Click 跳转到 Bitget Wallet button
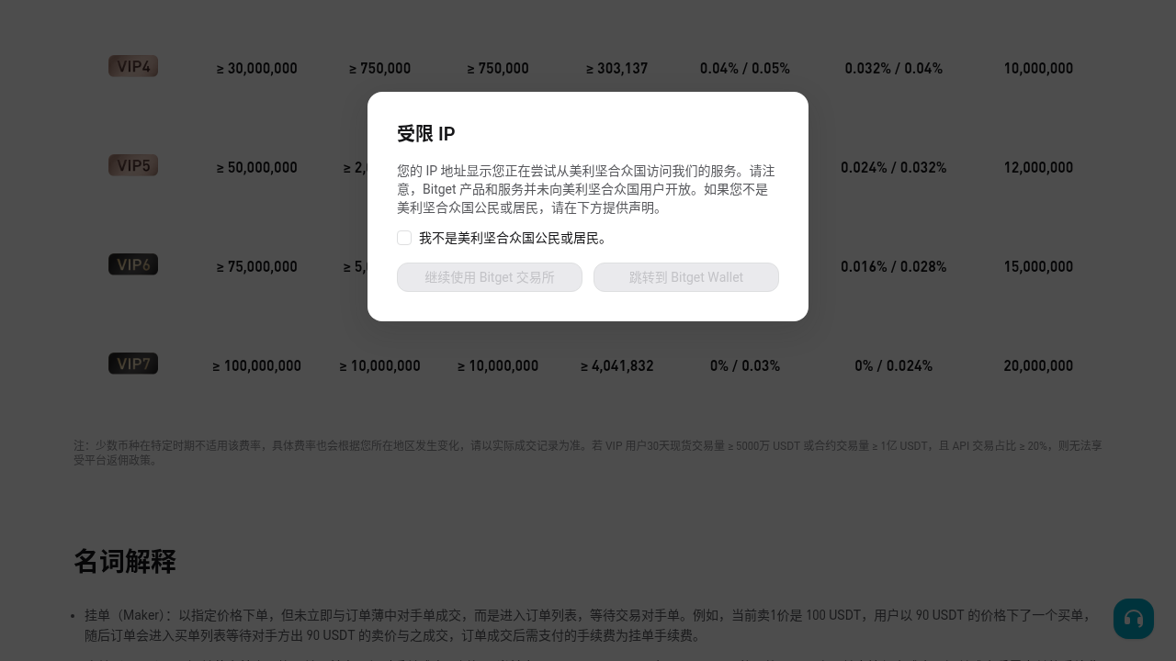 coord(686,277)
